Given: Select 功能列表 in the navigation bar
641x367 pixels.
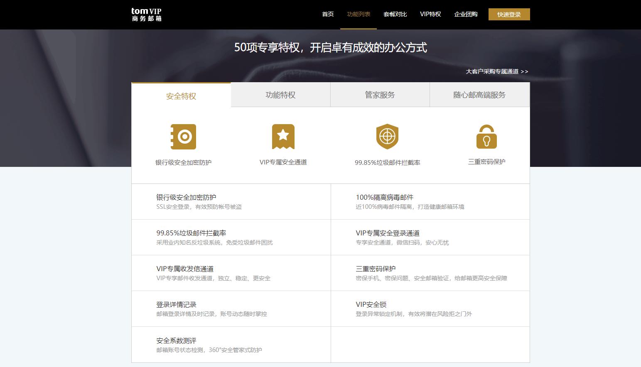Looking at the screenshot, I should pyautogui.click(x=359, y=14).
